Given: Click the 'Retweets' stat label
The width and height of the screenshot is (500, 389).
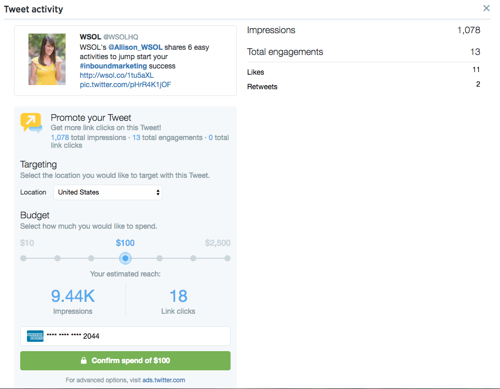Looking at the screenshot, I should [x=262, y=87].
